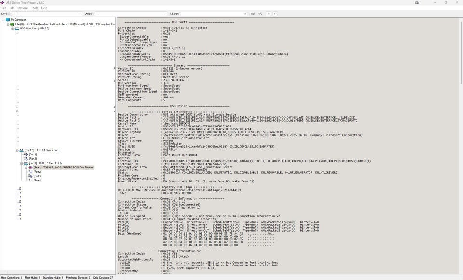Click the app icon in title bar

click(2, 2)
